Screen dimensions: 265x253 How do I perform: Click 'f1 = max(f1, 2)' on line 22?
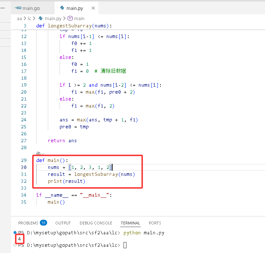click(93, 106)
